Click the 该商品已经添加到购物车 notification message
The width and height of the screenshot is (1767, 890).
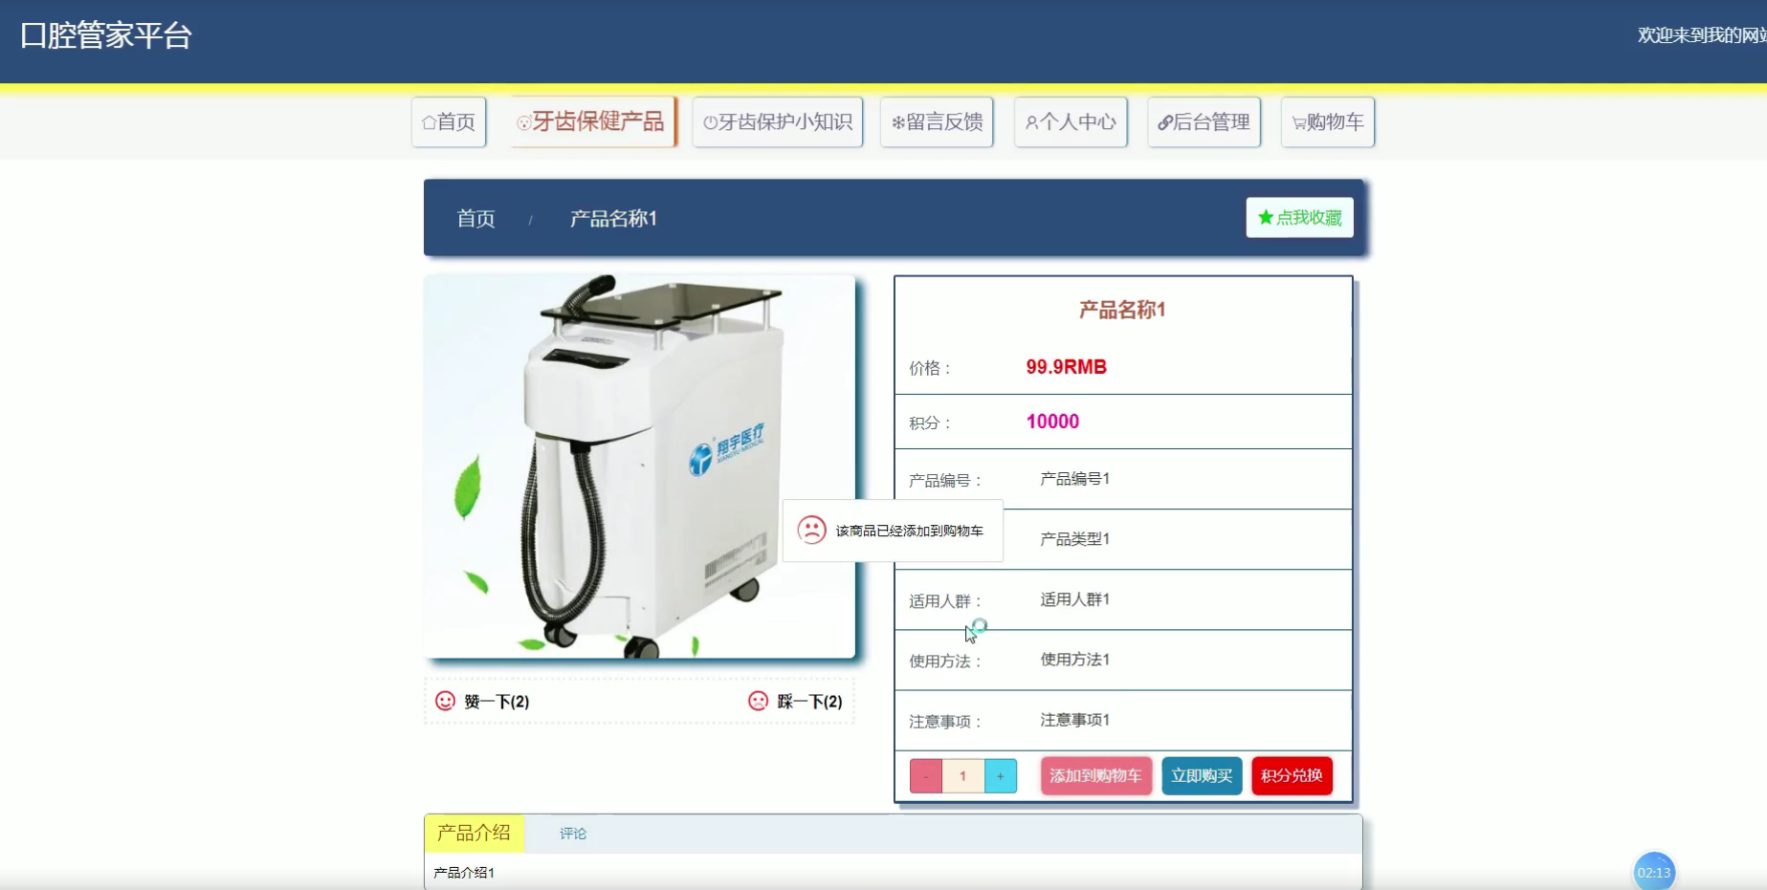[910, 532]
